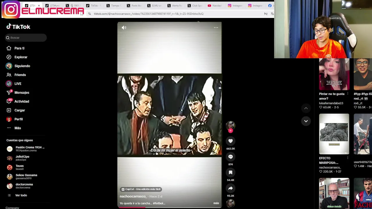Save video with bookmark icon
The image size is (372, 209).
click(x=230, y=172)
